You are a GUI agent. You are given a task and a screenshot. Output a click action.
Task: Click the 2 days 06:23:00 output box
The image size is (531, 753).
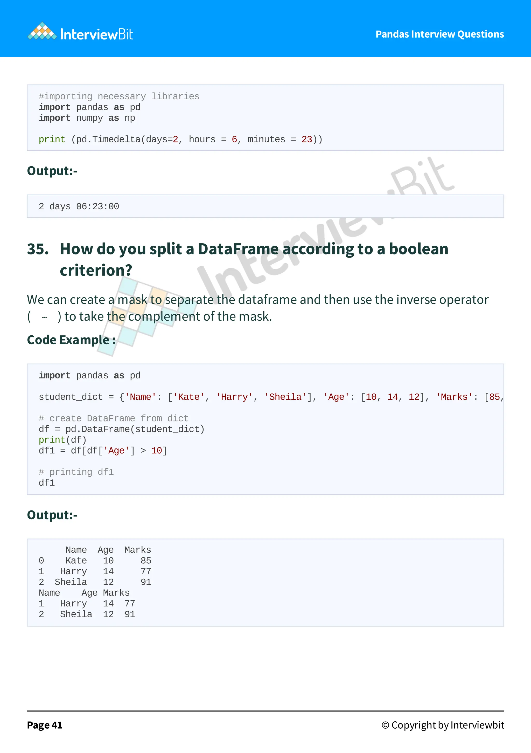pyautogui.click(x=79, y=207)
